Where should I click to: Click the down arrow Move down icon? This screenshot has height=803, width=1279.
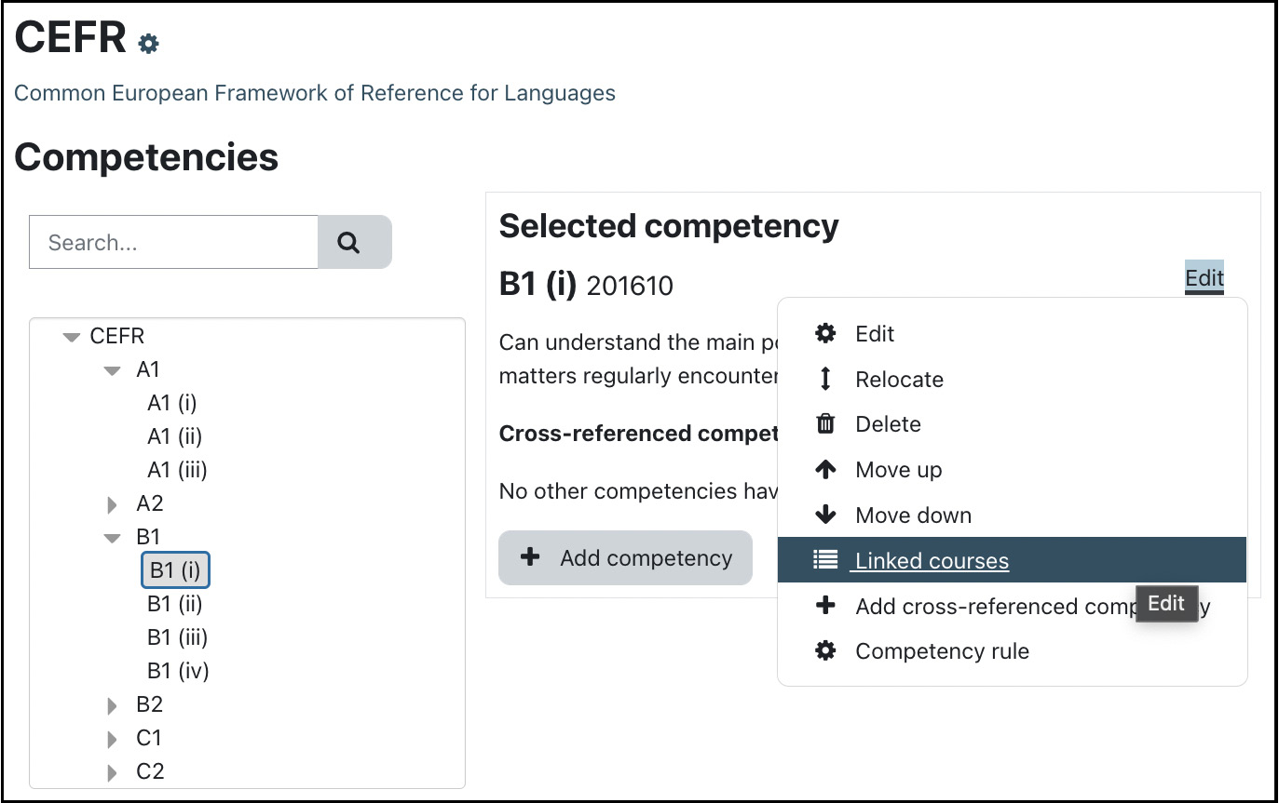[x=825, y=515]
